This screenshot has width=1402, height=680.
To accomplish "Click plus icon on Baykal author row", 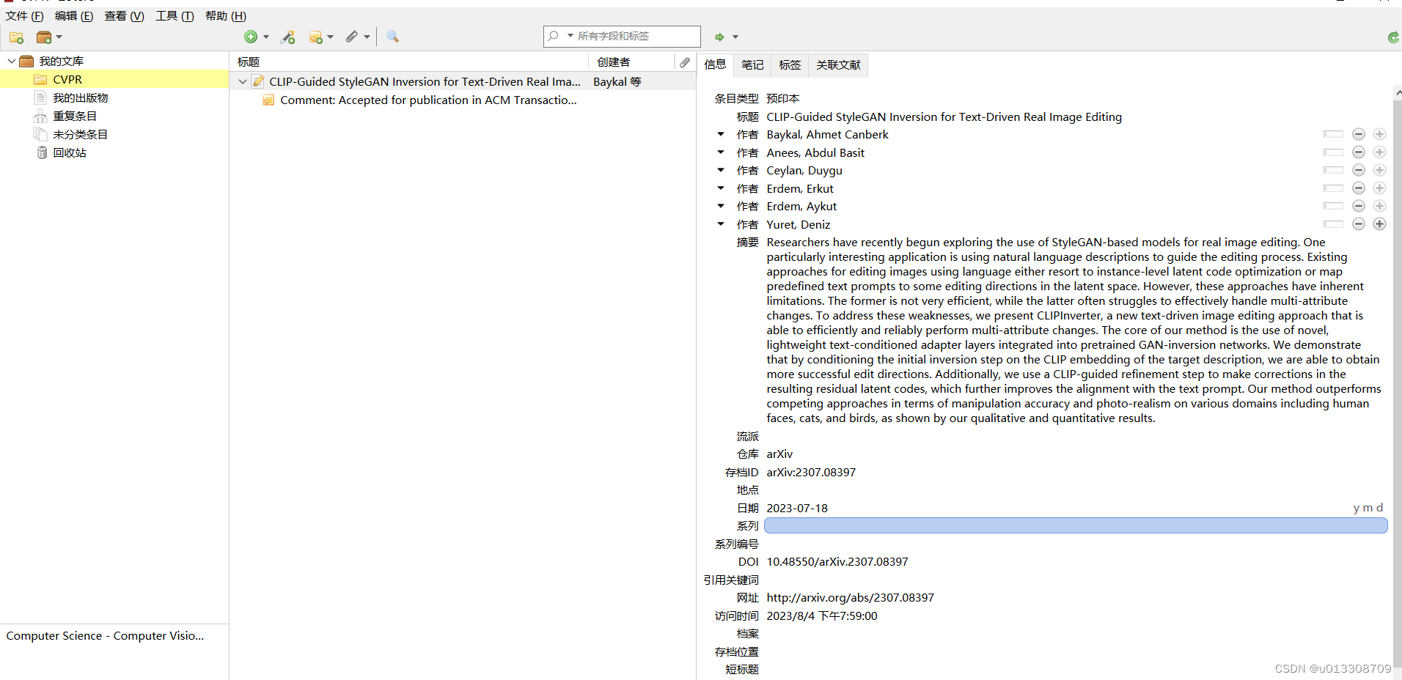I will click(1379, 134).
